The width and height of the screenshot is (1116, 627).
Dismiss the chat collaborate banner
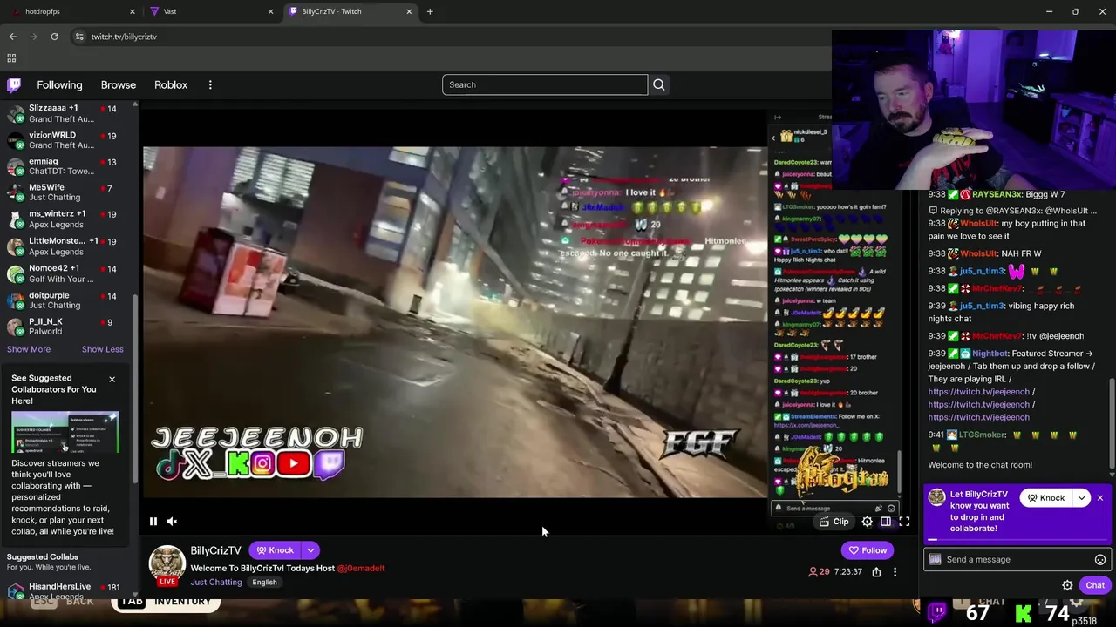(x=1100, y=498)
